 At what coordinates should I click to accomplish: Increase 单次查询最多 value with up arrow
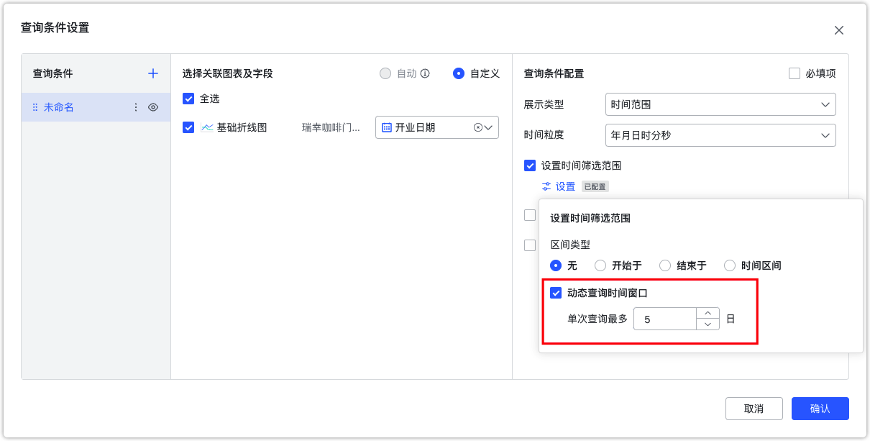[x=708, y=313]
